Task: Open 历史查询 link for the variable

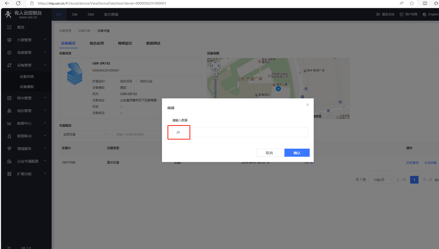Action: [412, 163]
